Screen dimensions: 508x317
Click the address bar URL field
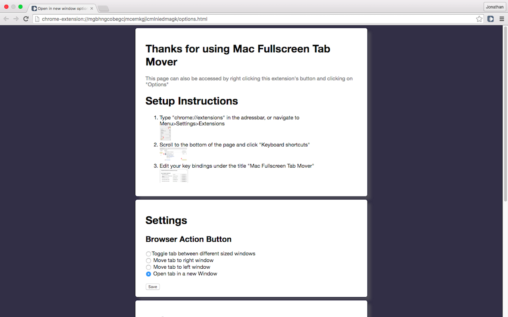(258, 19)
